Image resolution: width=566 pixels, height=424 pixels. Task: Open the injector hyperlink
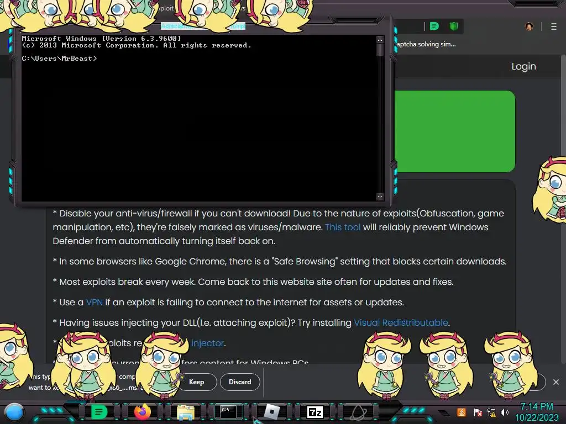click(x=207, y=343)
